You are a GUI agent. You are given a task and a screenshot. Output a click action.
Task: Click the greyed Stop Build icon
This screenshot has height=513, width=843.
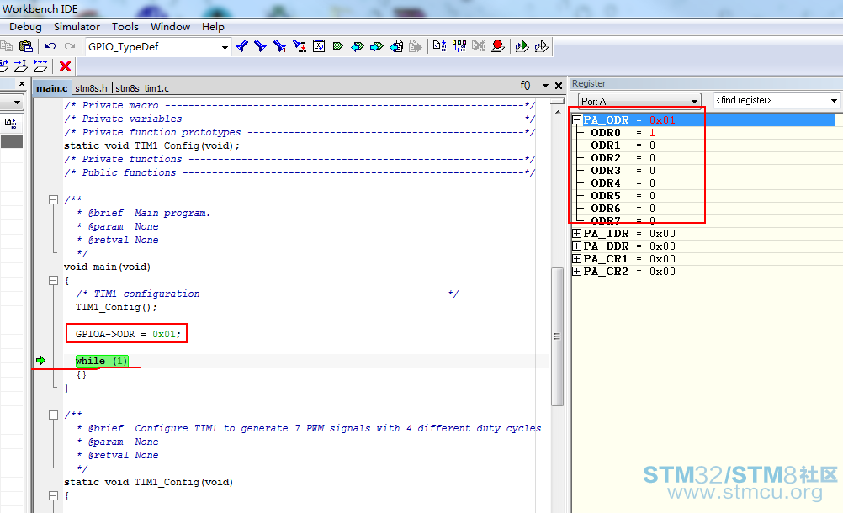click(x=478, y=46)
